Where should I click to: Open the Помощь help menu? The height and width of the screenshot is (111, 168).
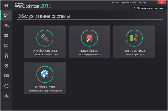pyautogui.click(x=142, y=2)
